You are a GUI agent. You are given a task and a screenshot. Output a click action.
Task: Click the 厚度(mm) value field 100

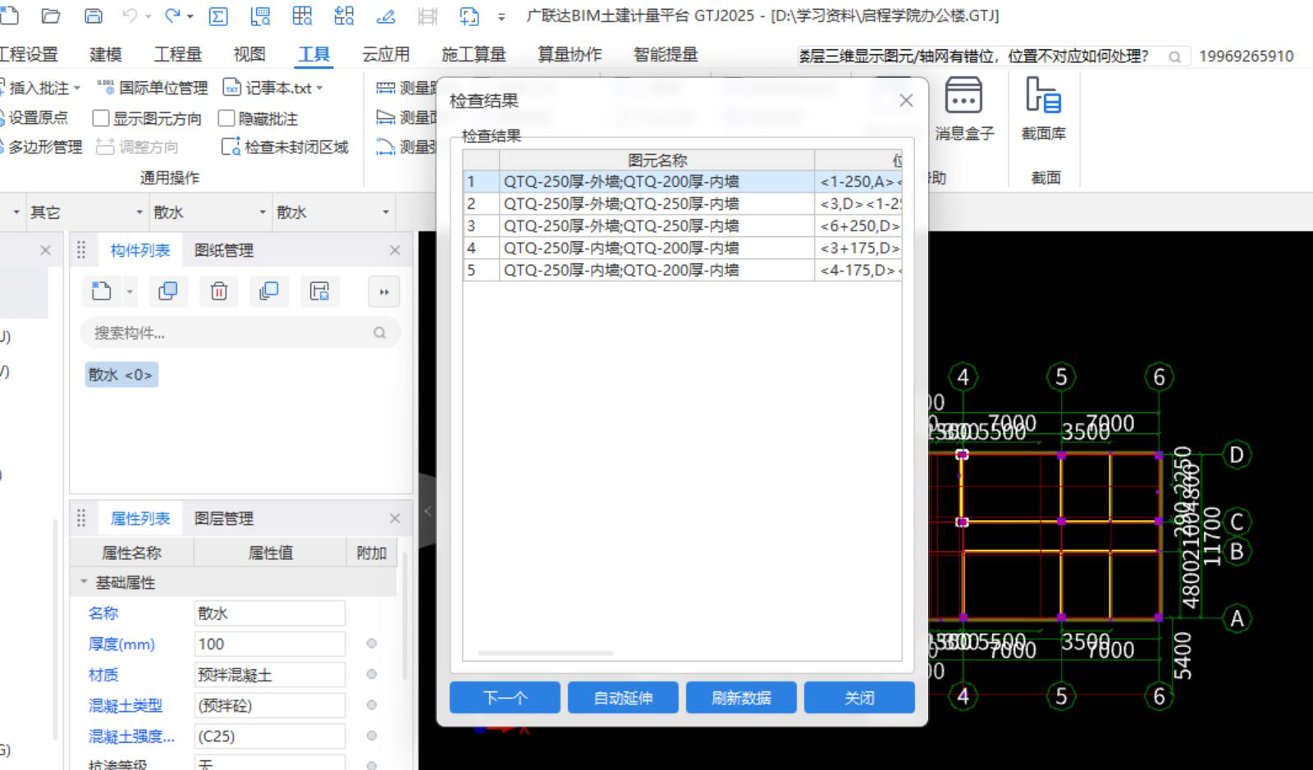point(270,644)
